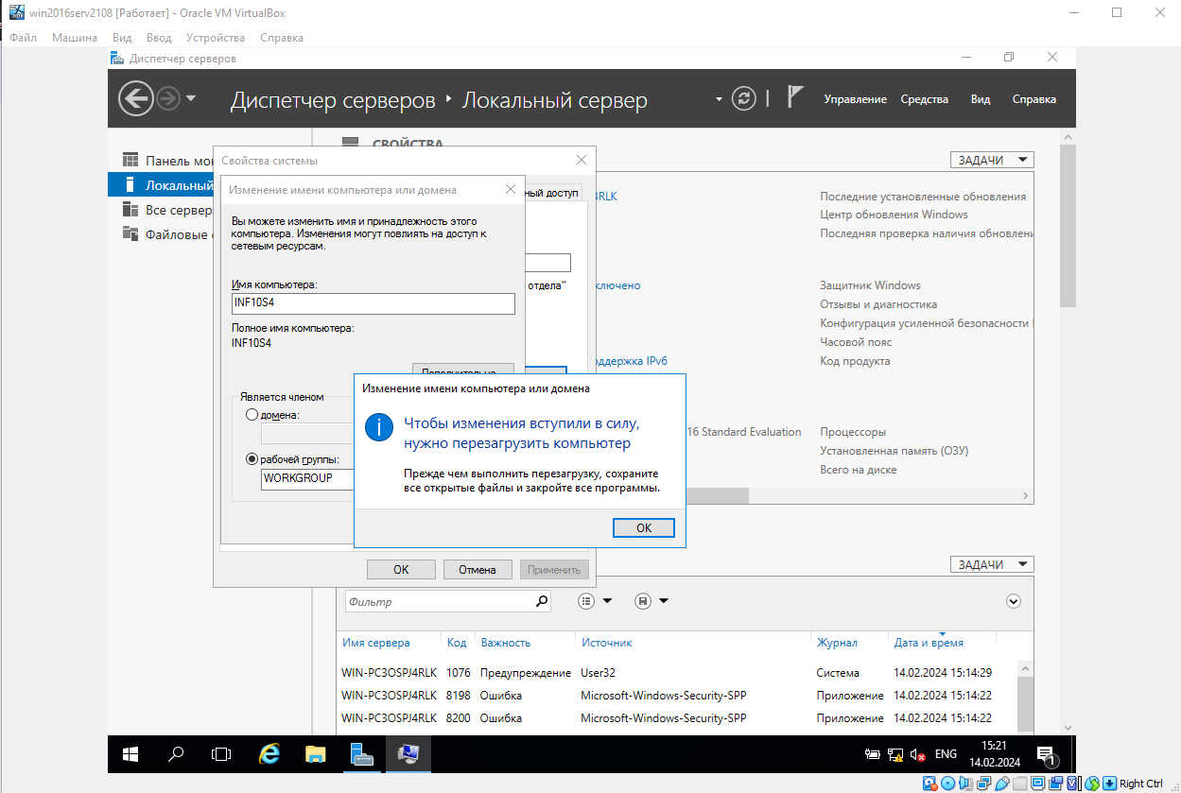Select the домена radio button
1181x793 pixels.
click(x=252, y=415)
